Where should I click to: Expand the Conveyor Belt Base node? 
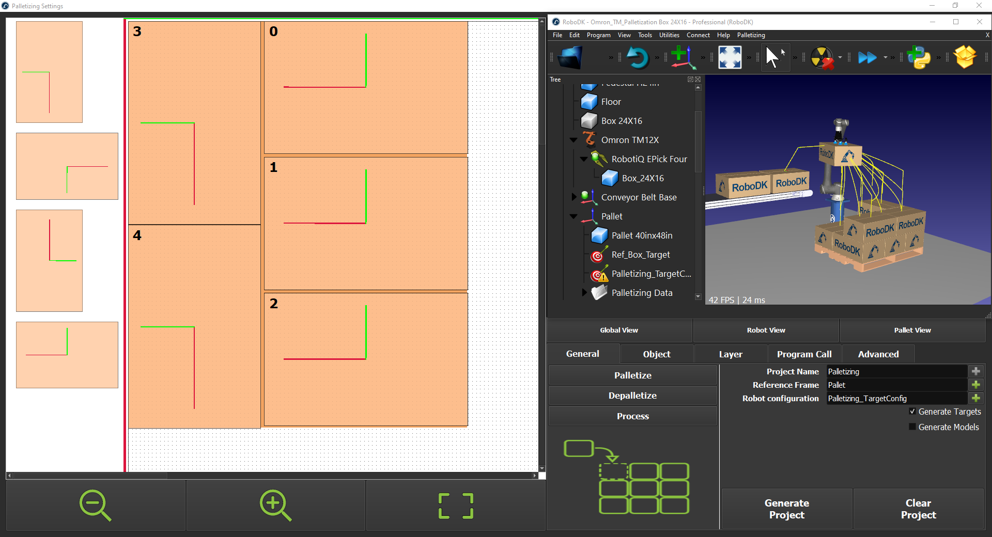point(574,197)
